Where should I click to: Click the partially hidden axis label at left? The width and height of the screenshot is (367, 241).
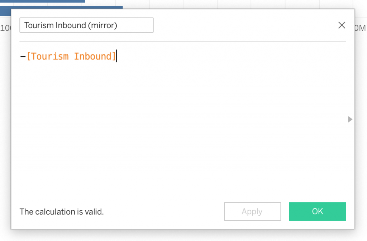[5, 28]
